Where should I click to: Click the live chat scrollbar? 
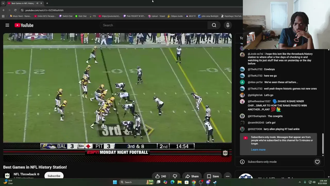point(323,143)
